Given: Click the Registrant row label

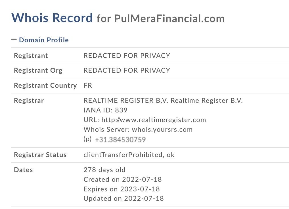Looking at the screenshot, I should point(31,56).
